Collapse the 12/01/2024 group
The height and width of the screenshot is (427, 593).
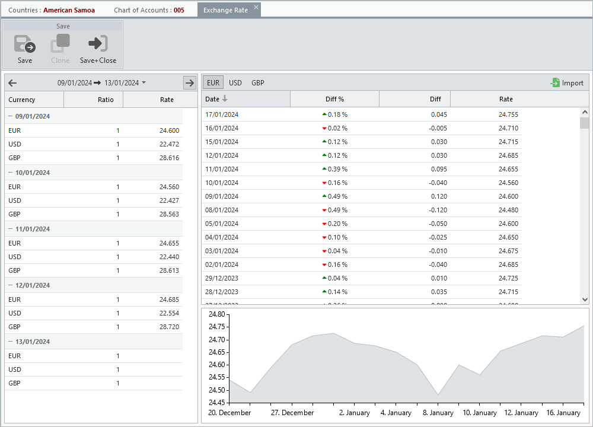[x=11, y=285]
